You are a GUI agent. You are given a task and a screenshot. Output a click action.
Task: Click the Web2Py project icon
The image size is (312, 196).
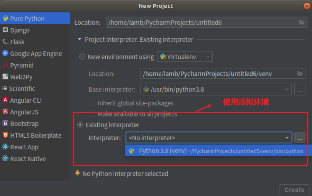click(x=5, y=76)
